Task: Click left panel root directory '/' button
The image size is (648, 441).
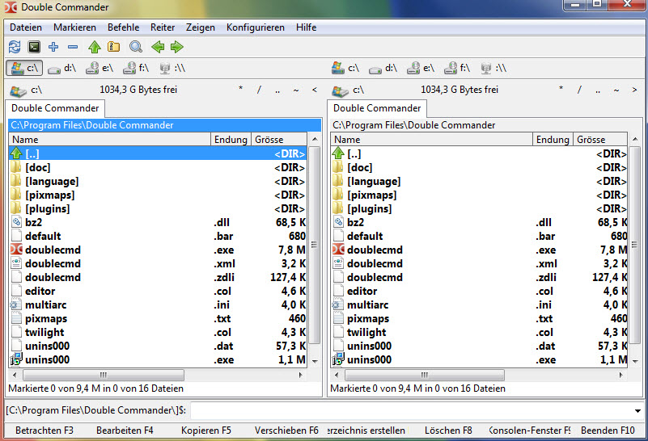Action: (x=259, y=90)
